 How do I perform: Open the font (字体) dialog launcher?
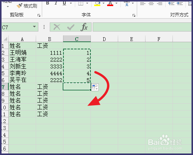click(x=134, y=16)
